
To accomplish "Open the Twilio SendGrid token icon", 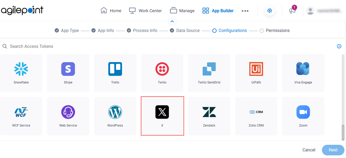I will coord(209,69).
